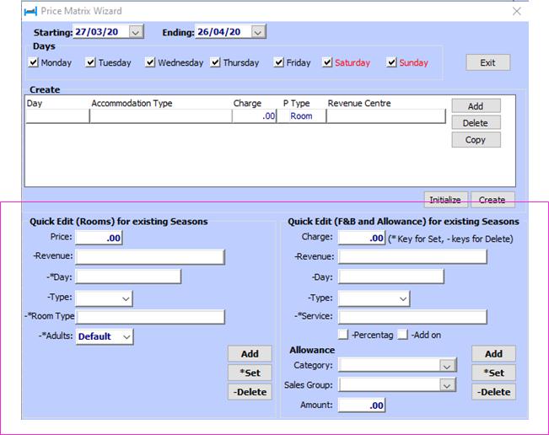Screen dimensions: 549x435
Task: Click the Charge cell in Create grid
Action: [255, 115]
